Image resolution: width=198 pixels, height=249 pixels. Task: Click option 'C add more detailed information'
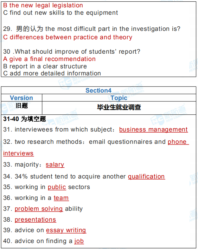pyautogui.click(x=52, y=73)
